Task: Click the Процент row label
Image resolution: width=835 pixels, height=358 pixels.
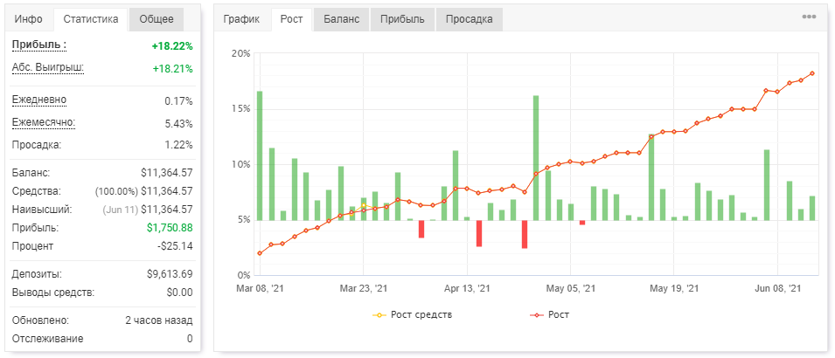Action: (x=32, y=246)
